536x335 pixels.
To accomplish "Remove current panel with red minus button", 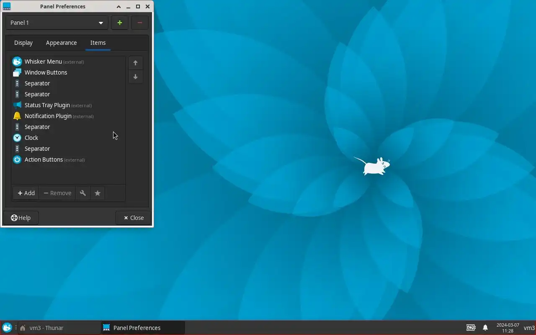I will (140, 23).
